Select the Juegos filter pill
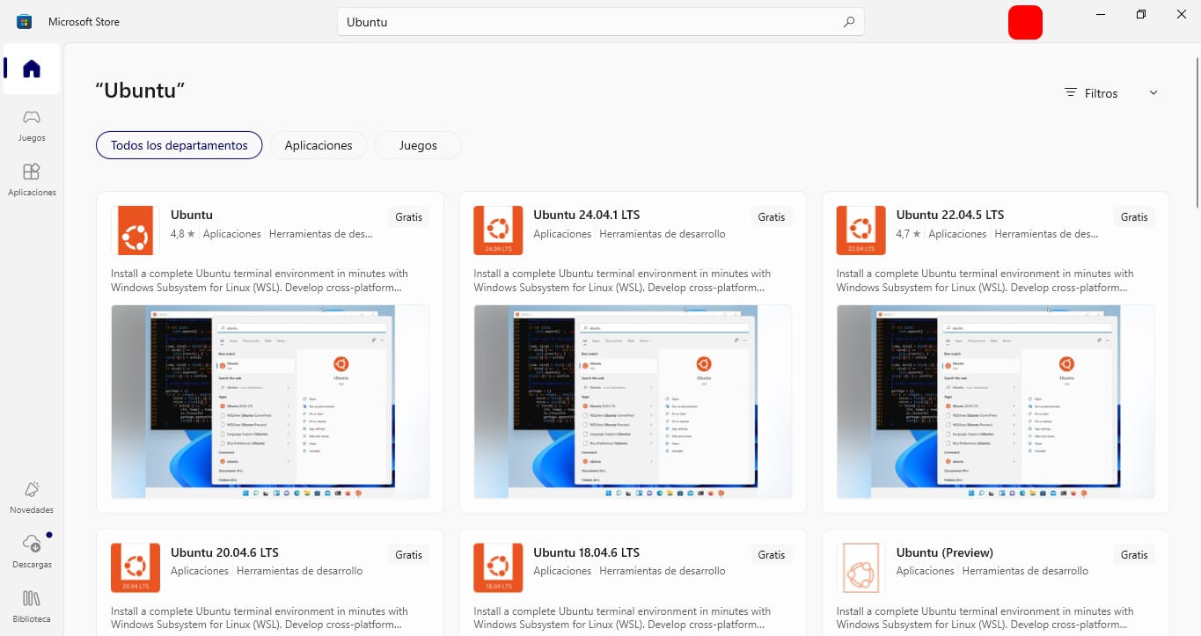This screenshot has height=636, width=1201. click(x=418, y=145)
